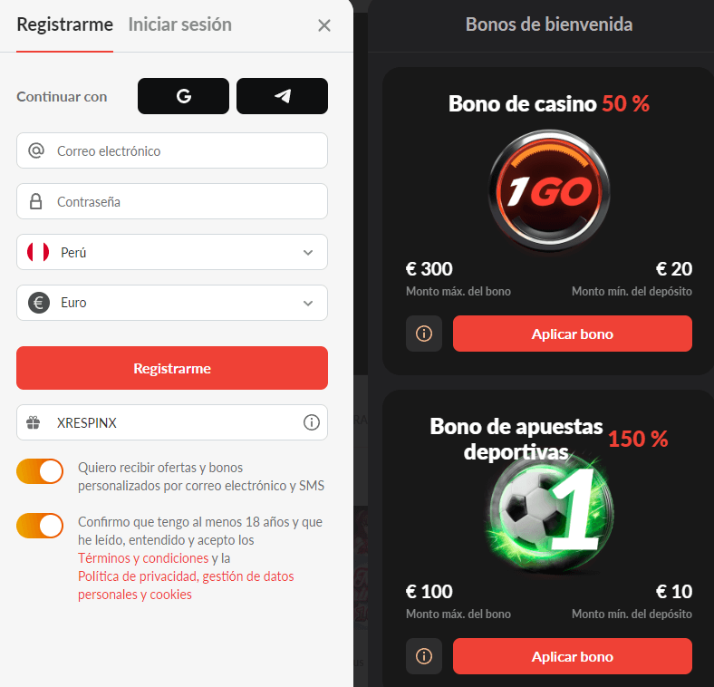Open the Euro currency dropdown
The image size is (714, 687).
[172, 303]
